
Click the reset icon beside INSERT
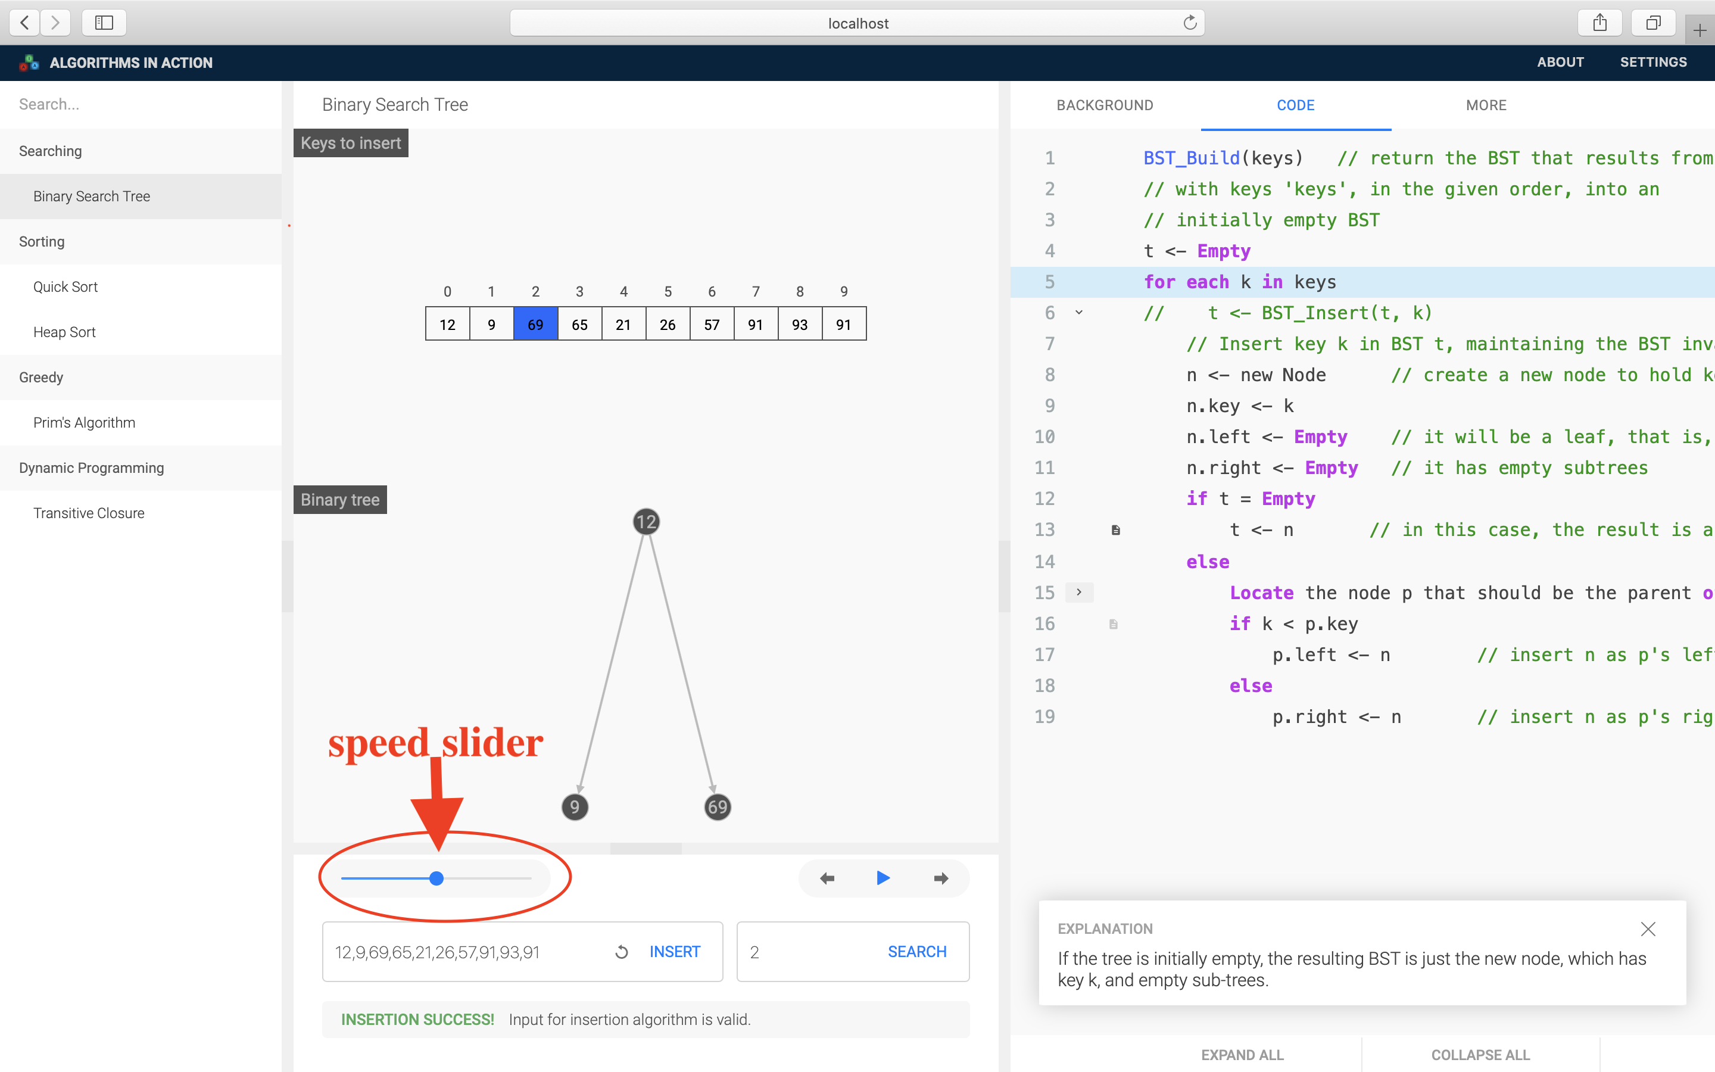[x=622, y=952]
